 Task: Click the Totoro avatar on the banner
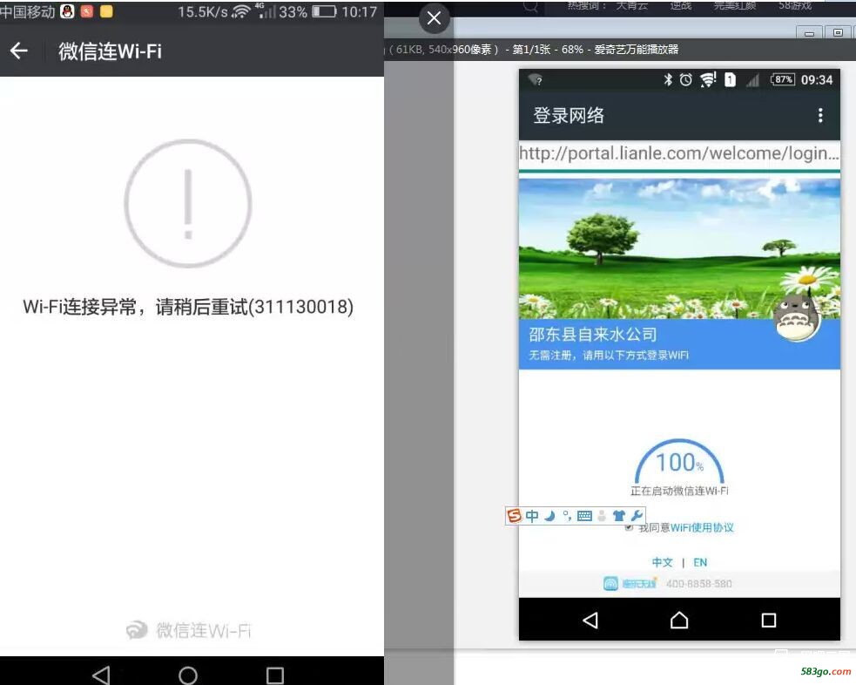pyautogui.click(x=799, y=316)
